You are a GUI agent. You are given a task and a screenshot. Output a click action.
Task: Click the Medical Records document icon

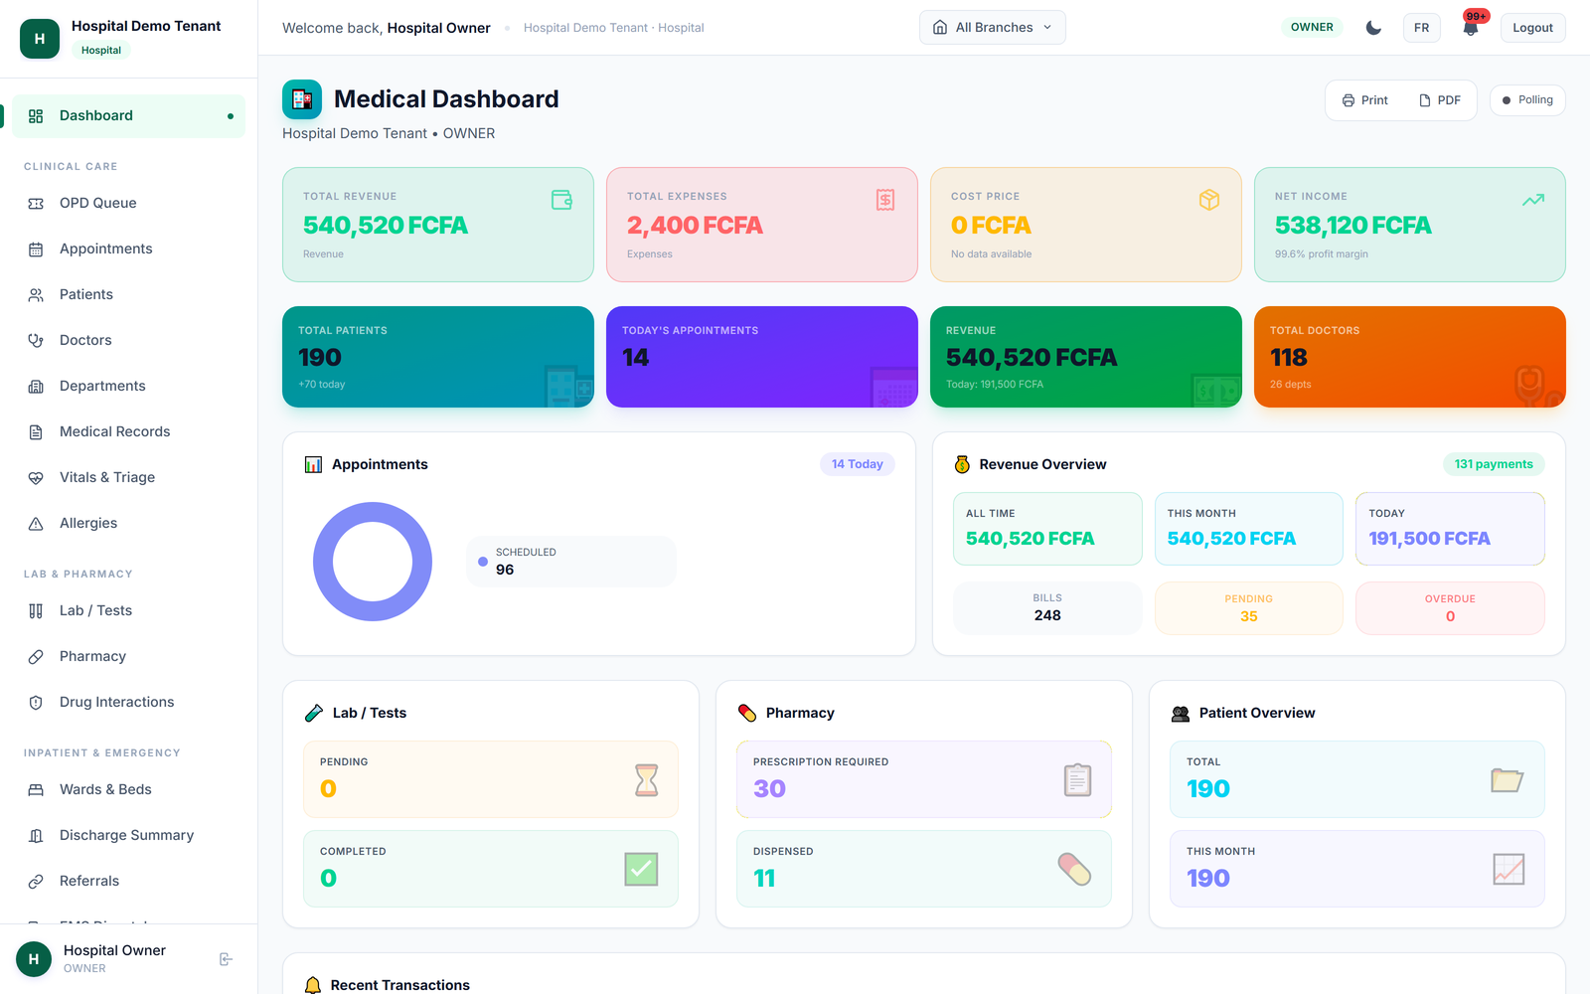(36, 432)
